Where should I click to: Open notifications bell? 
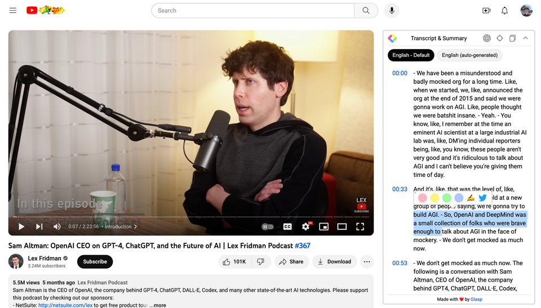click(504, 10)
